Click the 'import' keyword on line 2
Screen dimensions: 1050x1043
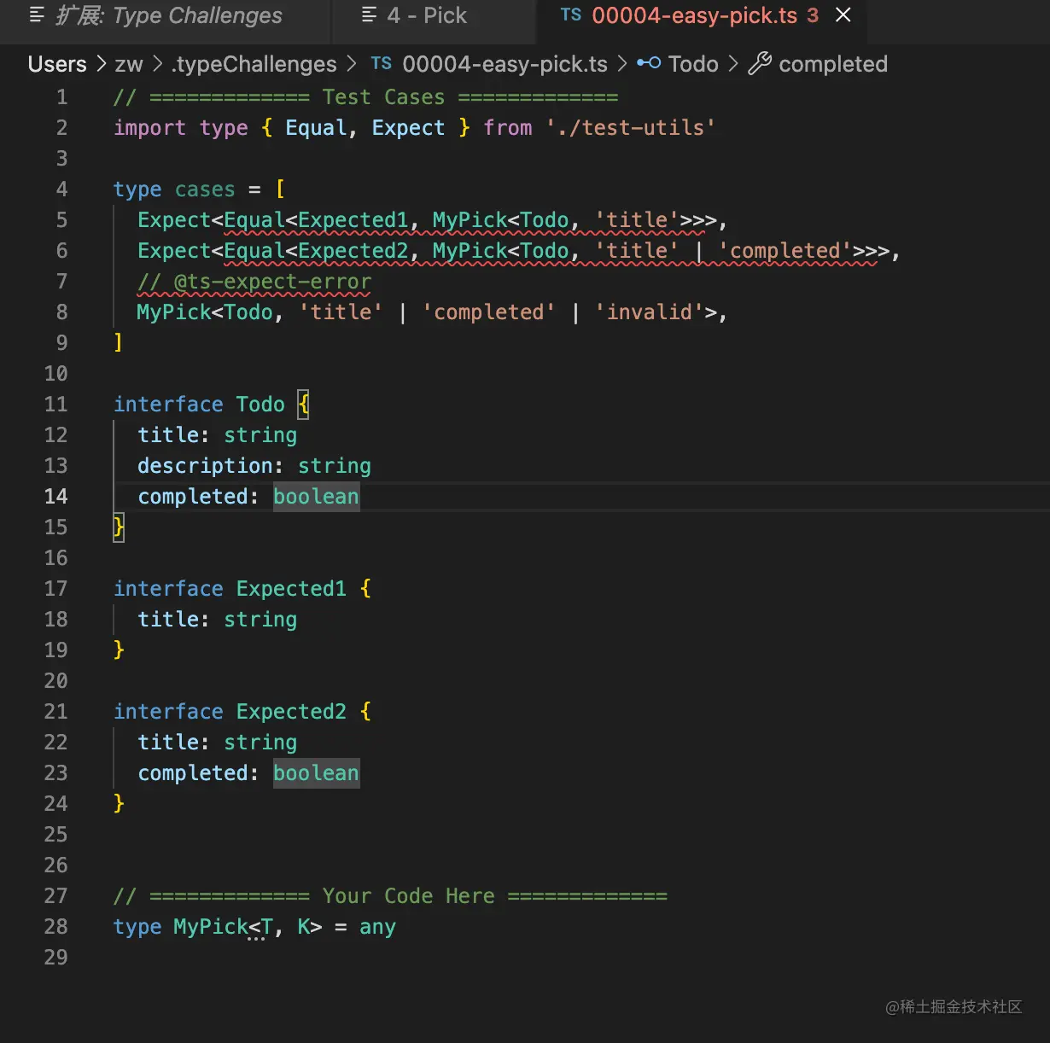tap(149, 127)
